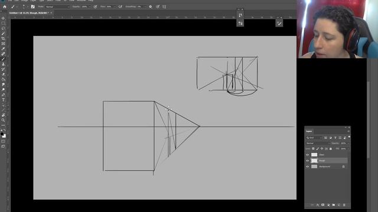378x212 pixels.
Task: Select the Path Selection tool
Action: pyautogui.click(x=3, y=105)
